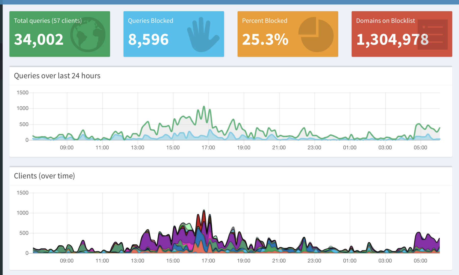459x275 pixels.
Task: Select the 25.3% Percent Blocked value
Action: pos(265,39)
